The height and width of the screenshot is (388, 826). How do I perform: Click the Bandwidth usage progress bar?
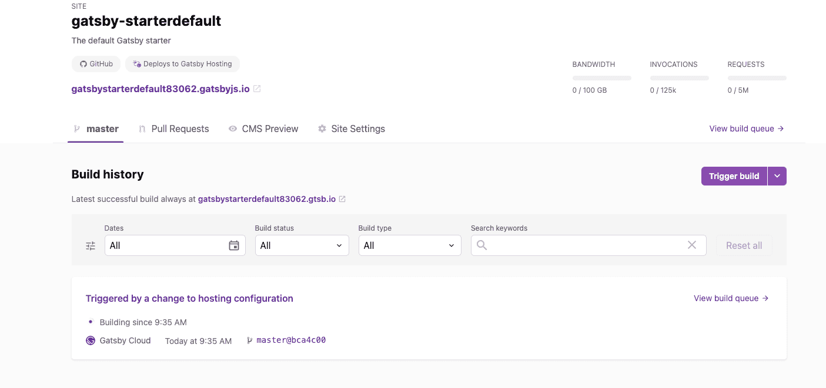coord(601,78)
